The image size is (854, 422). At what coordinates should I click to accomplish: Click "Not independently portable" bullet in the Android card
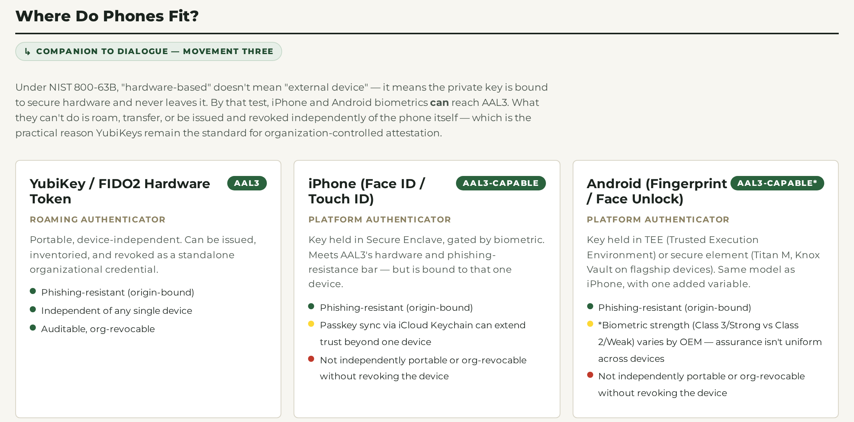coord(701,384)
